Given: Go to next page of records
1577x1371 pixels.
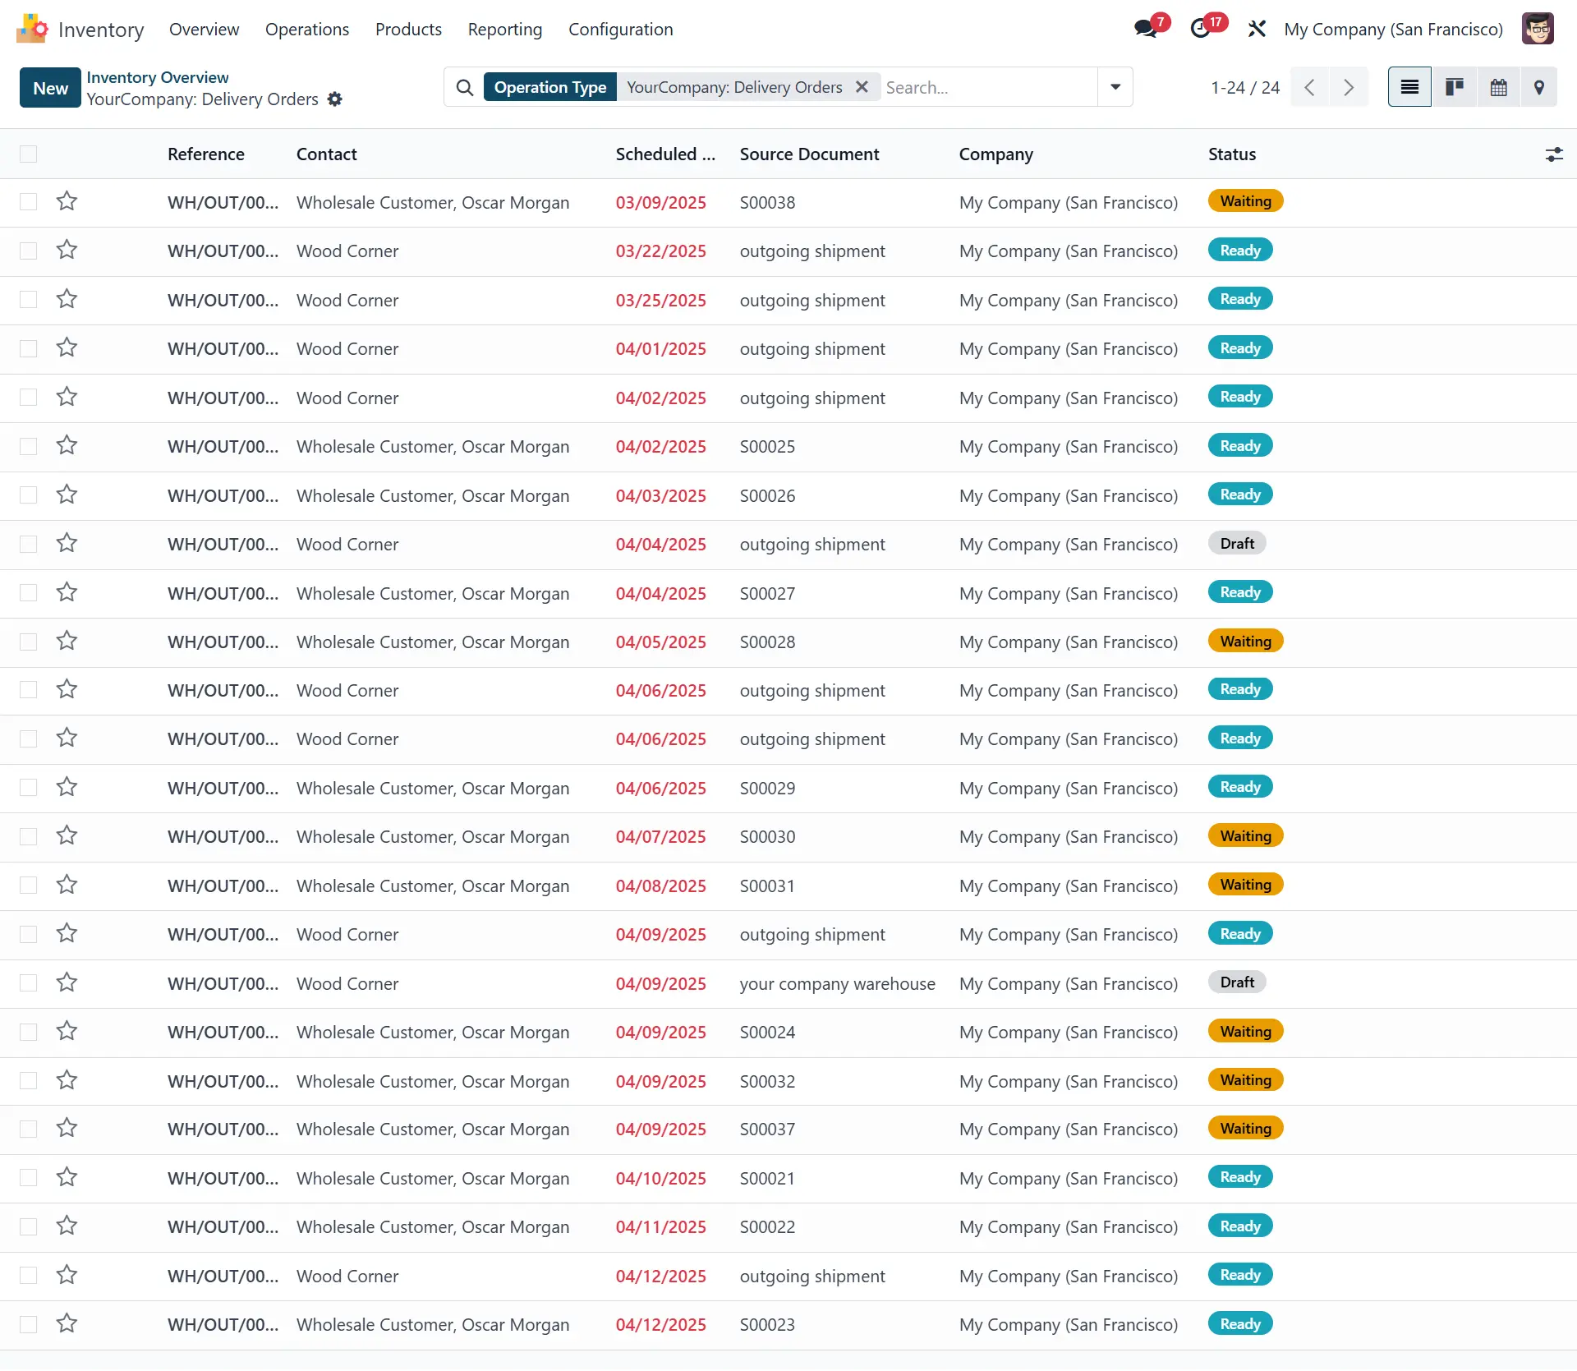Looking at the screenshot, I should click(x=1349, y=87).
